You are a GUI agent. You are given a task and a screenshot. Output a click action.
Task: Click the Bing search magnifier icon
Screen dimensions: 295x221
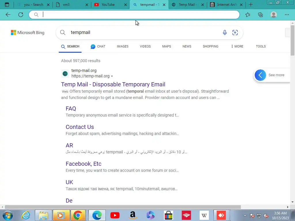pos(63,33)
